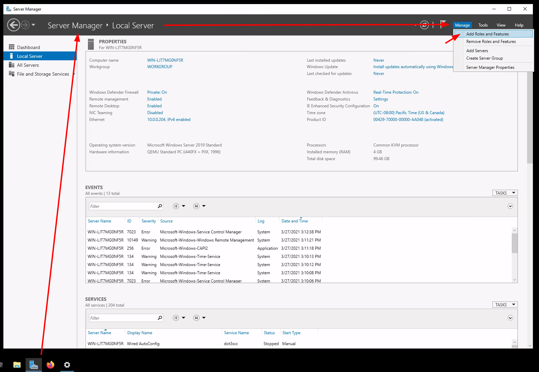Open Events TASKS dropdown

pos(505,193)
